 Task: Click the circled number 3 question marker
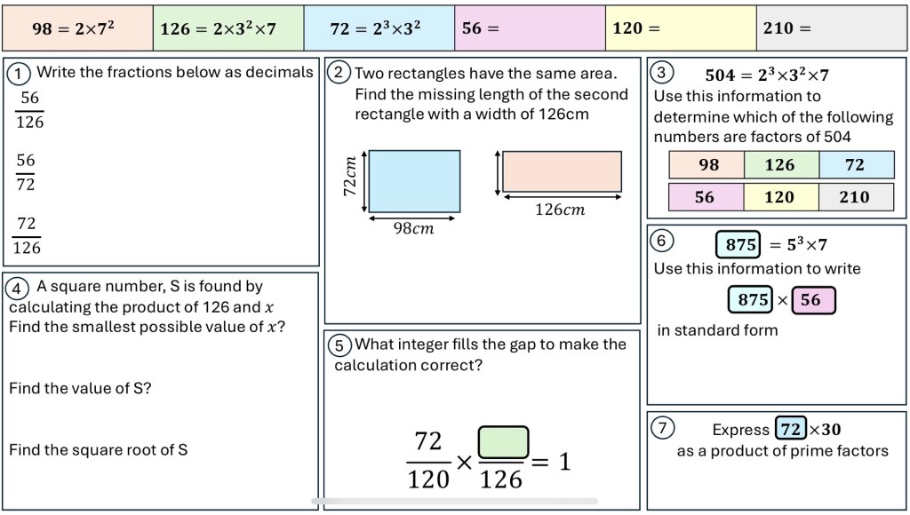(x=662, y=73)
